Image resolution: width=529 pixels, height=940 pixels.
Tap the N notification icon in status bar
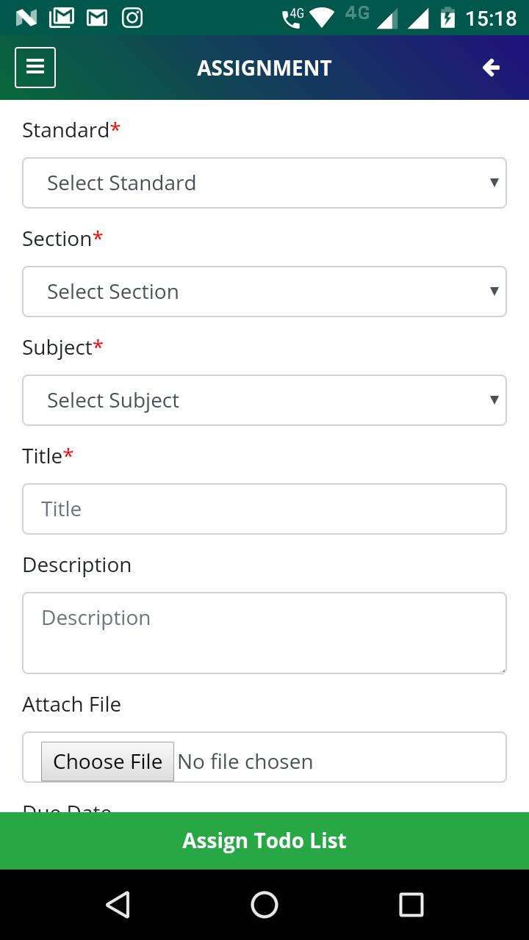click(x=26, y=18)
